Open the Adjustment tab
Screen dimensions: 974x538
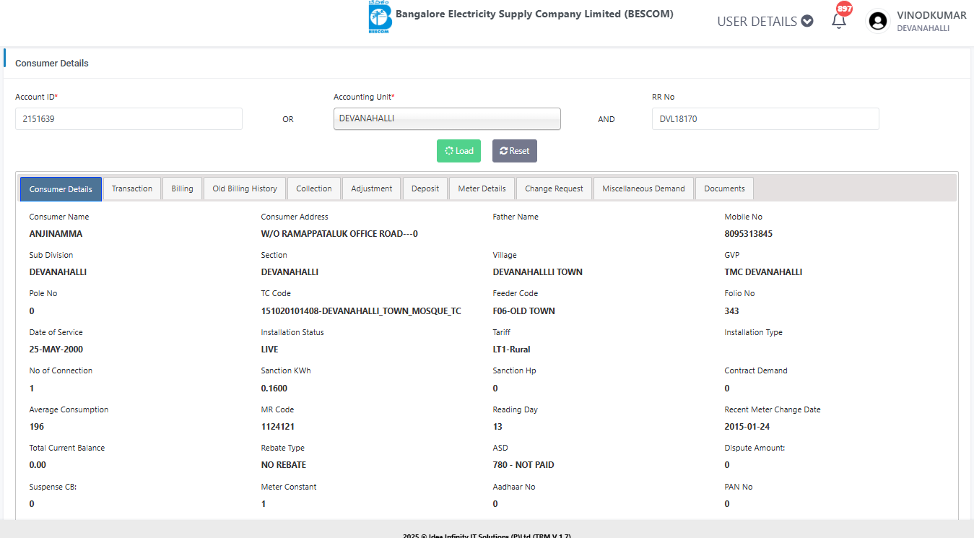point(372,188)
